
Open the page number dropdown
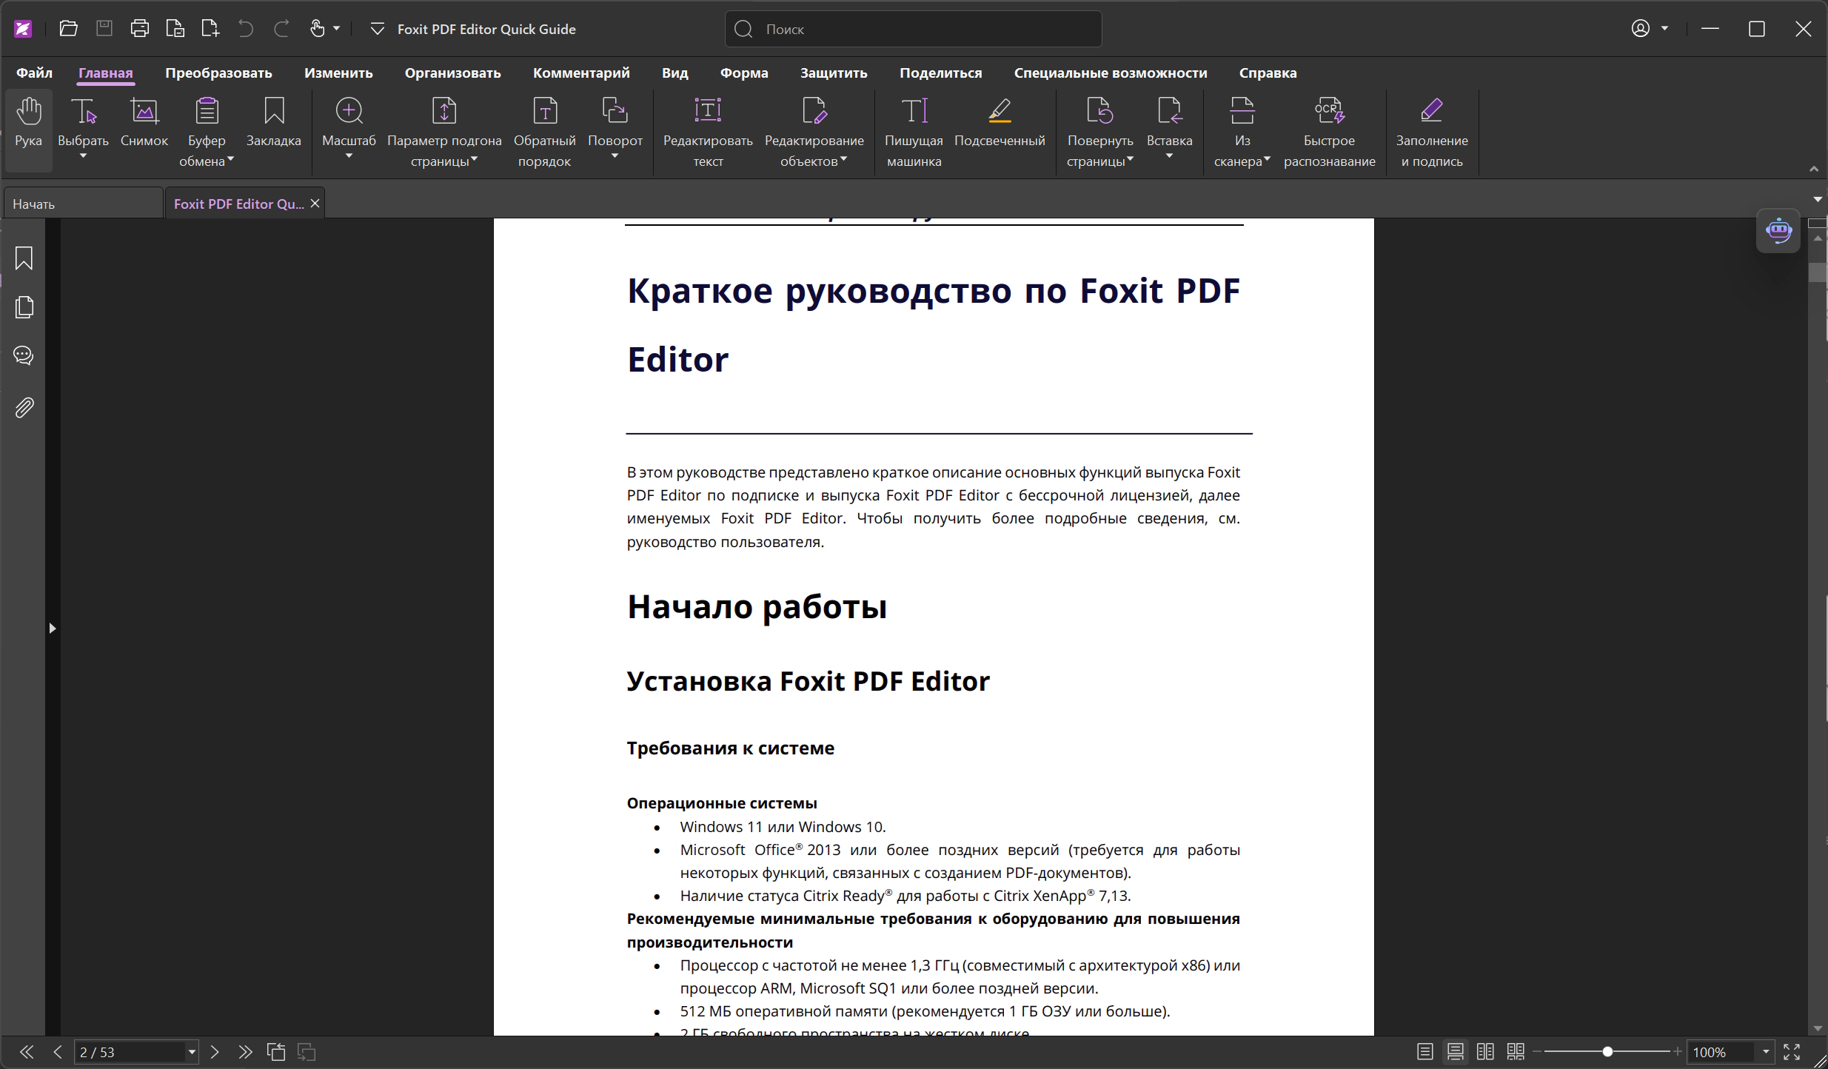tap(192, 1052)
